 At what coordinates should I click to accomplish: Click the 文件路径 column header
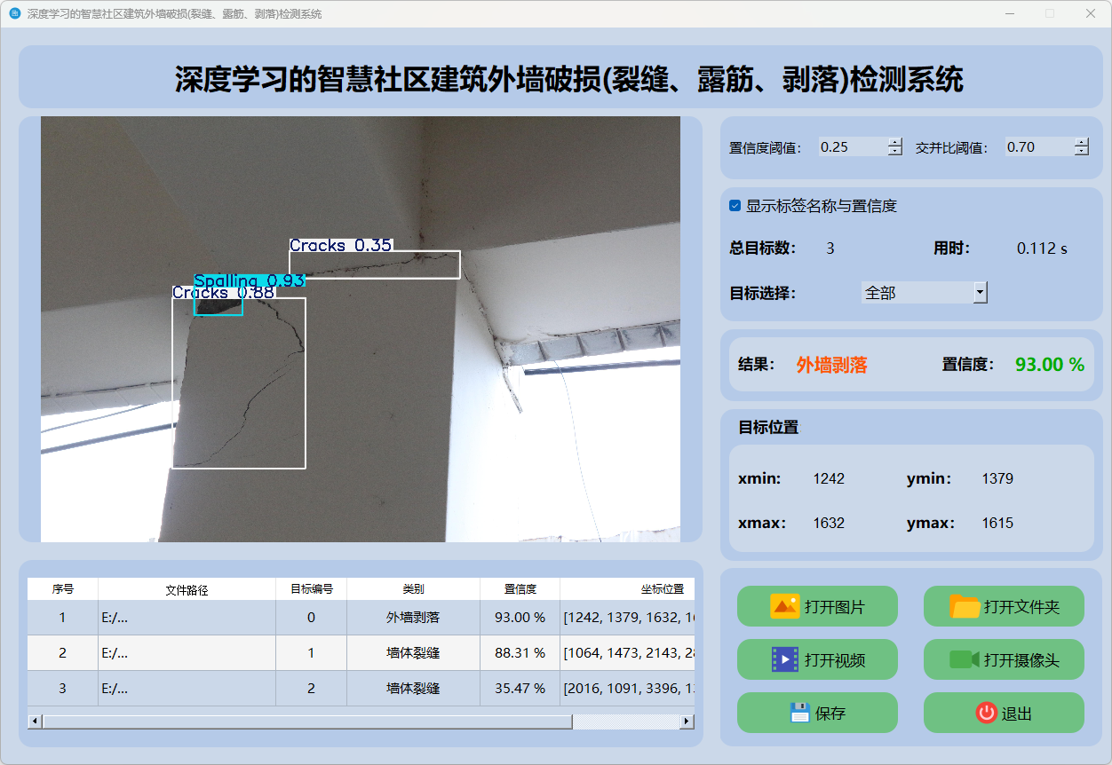[187, 589]
